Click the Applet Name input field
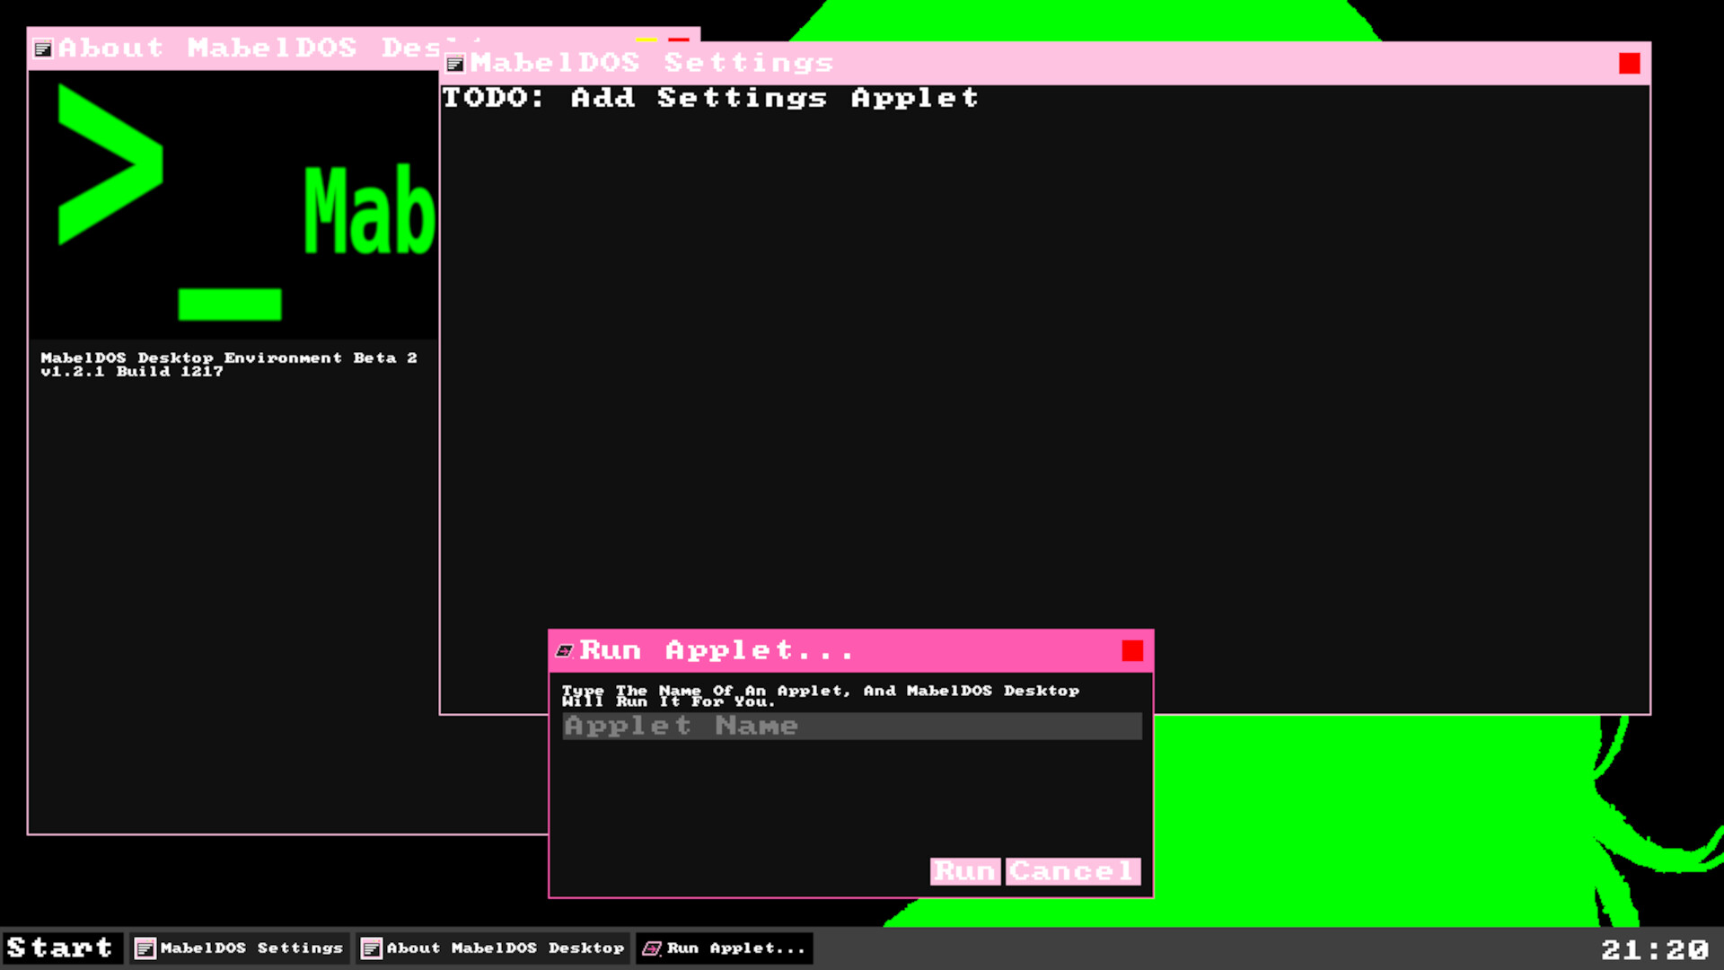Viewport: 1724px width, 970px height. [x=851, y=726]
